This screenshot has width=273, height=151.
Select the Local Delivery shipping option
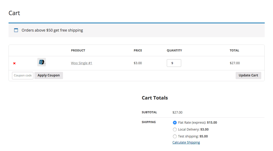(x=175, y=130)
